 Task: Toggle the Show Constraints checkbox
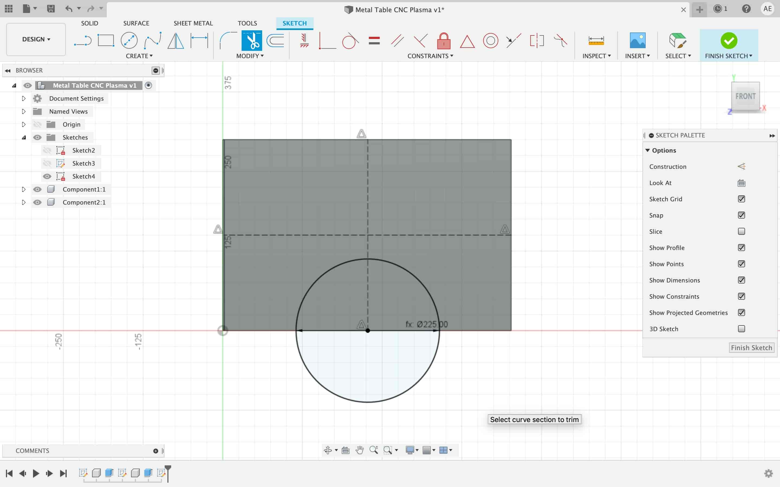tap(741, 296)
